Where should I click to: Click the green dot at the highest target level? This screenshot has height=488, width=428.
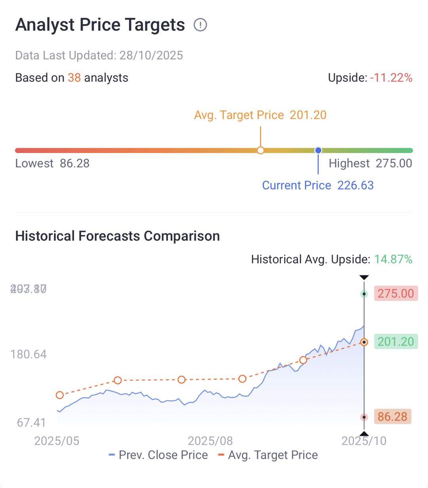(364, 294)
